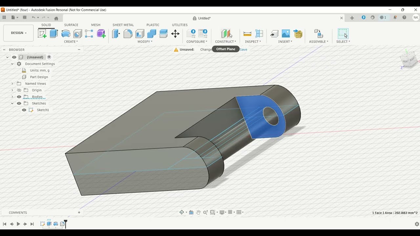
Task: Click the Insert Canvas image icon
Action: [x=286, y=33]
